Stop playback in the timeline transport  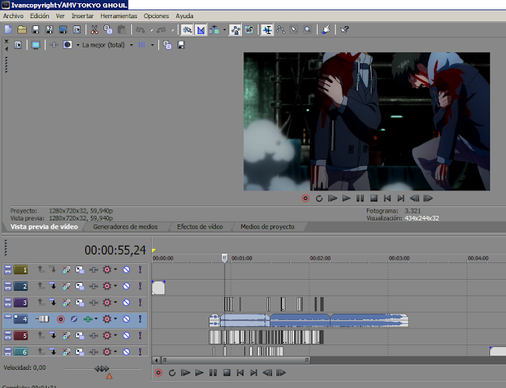(227, 373)
